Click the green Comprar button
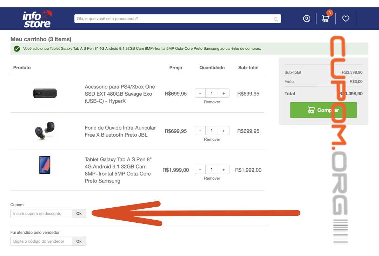 [x=323, y=110]
